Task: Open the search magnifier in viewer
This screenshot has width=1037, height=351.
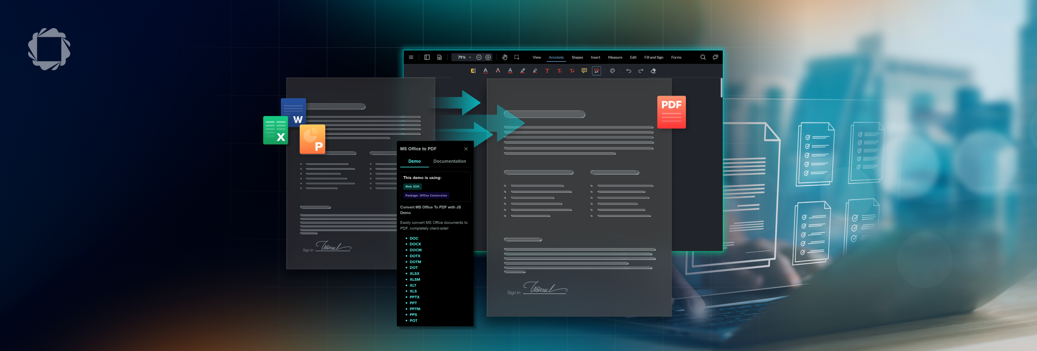Action: pos(703,57)
